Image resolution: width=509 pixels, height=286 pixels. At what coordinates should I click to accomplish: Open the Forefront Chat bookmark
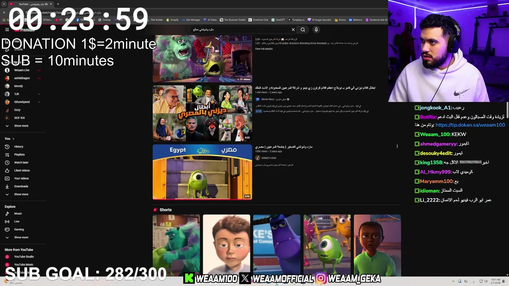[x=258, y=19]
